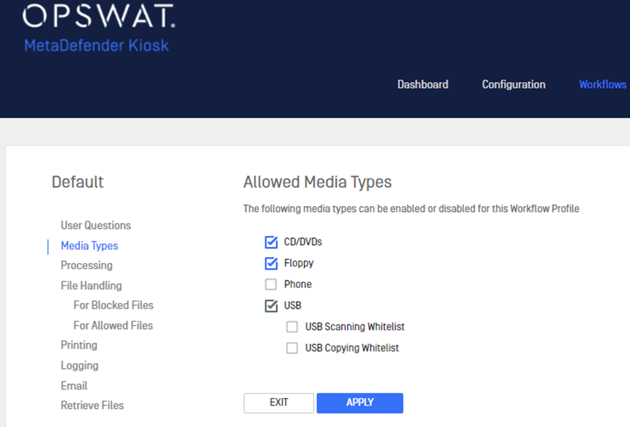Open User Questions section

click(x=96, y=225)
